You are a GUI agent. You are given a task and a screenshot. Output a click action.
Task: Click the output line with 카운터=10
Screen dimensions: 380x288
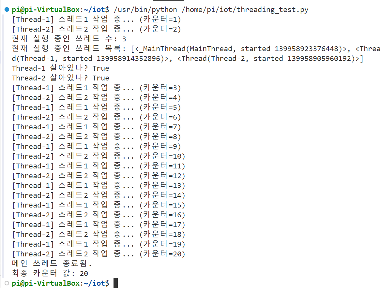click(x=99, y=156)
